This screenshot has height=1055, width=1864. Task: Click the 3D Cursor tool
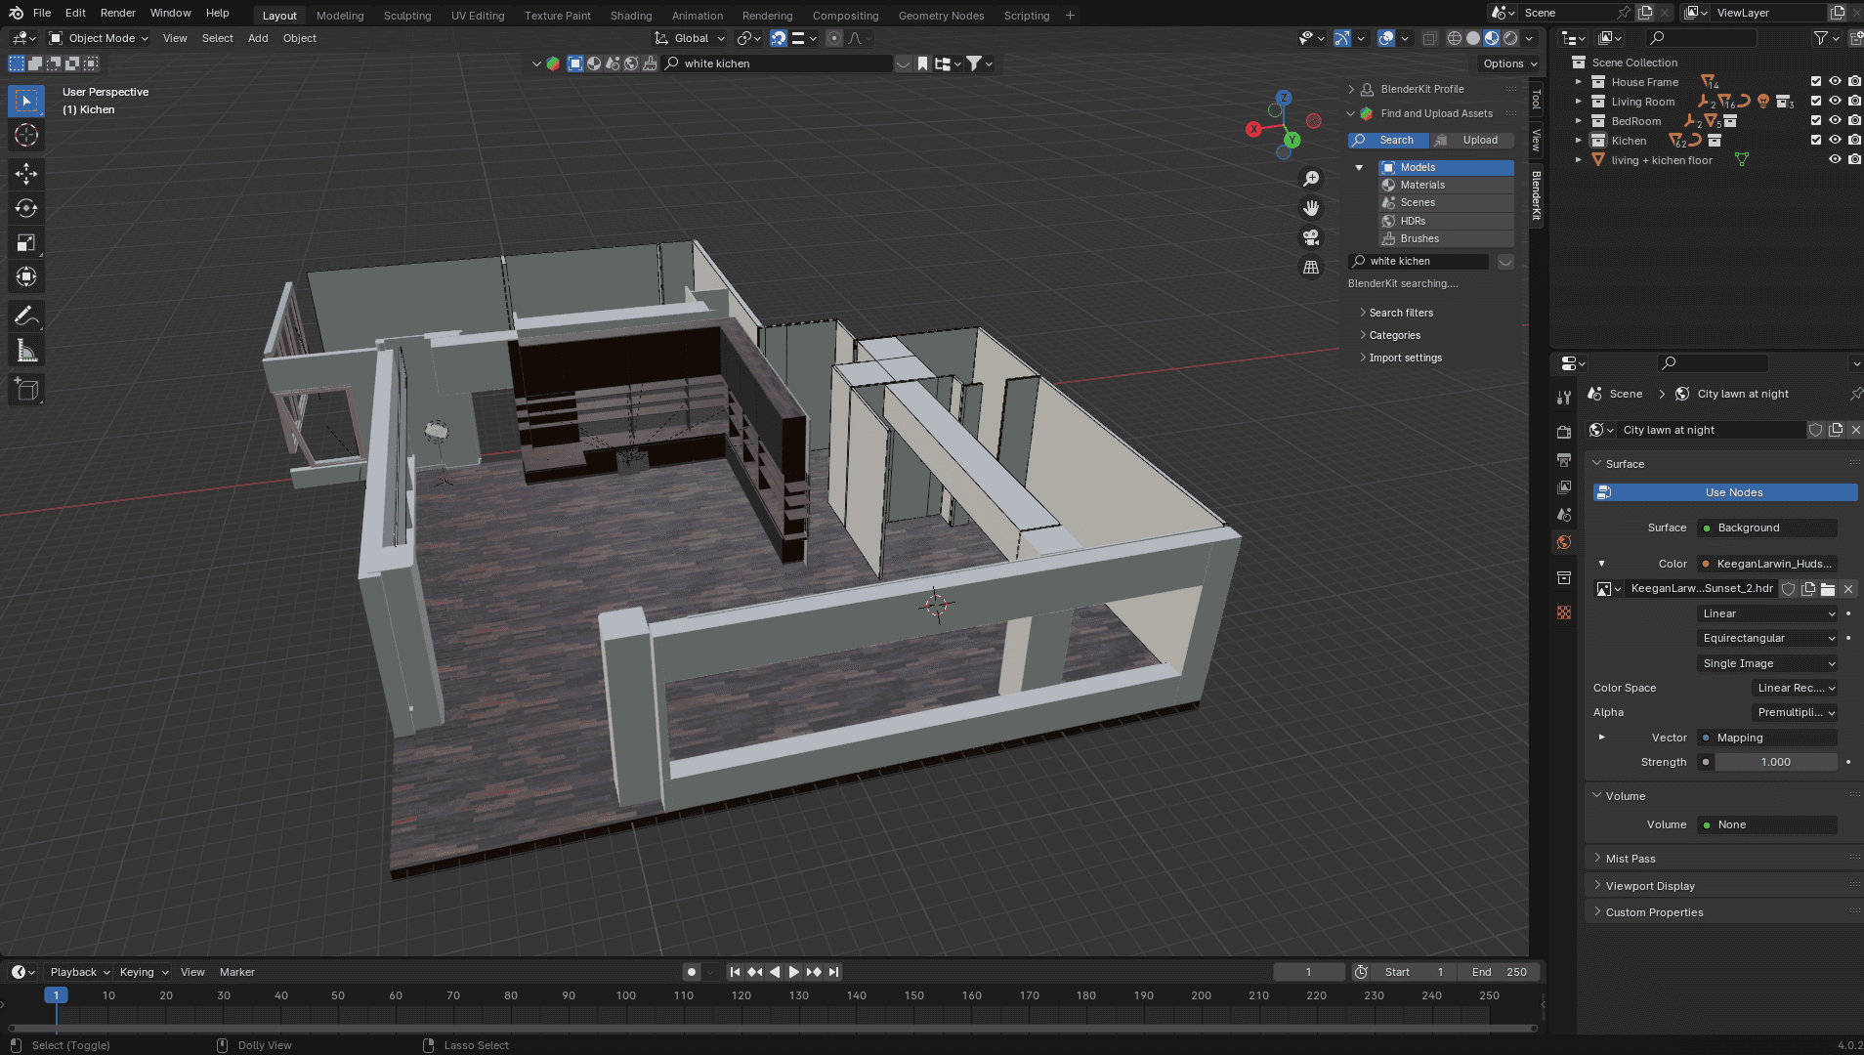click(x=26, y=135)
